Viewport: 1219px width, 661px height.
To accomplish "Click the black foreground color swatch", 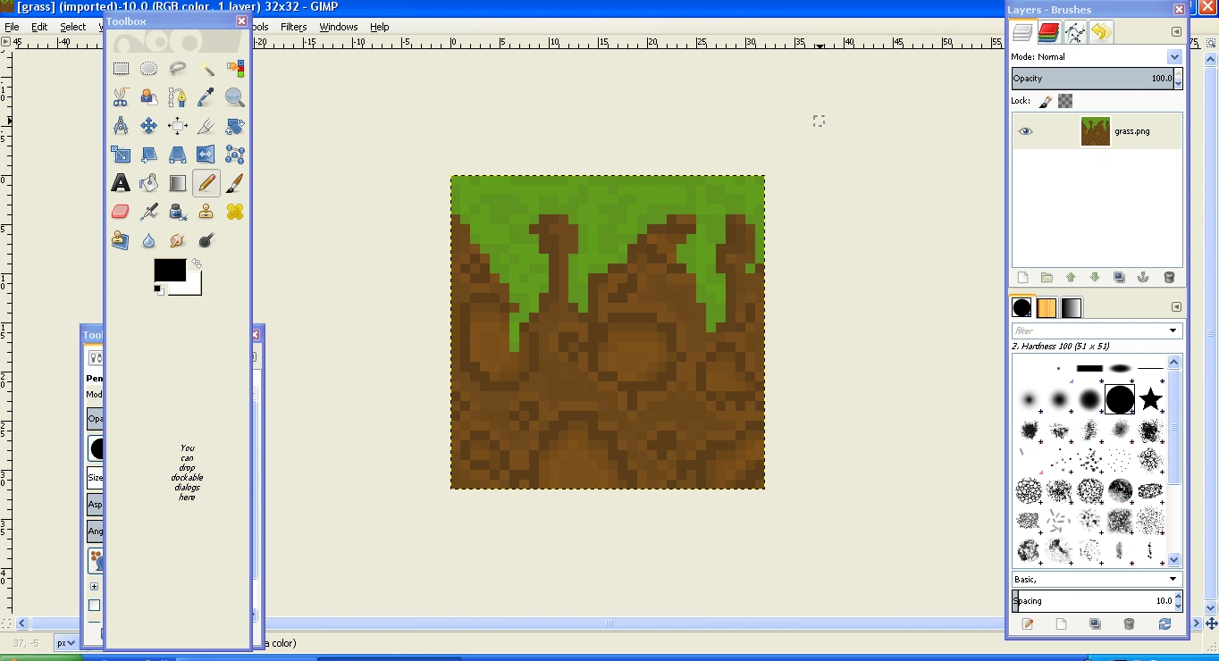I will 169,271.
